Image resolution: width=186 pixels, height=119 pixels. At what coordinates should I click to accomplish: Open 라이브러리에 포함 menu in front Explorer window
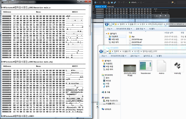point(118,56)
